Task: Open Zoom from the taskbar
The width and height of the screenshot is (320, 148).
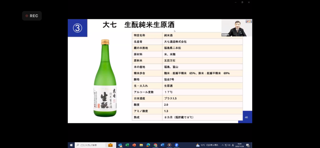Action: (x=177, y=145)
